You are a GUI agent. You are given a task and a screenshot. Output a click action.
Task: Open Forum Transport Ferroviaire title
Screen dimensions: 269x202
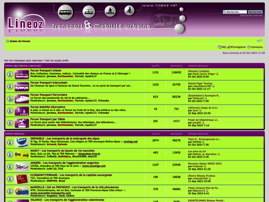(49, 95)
